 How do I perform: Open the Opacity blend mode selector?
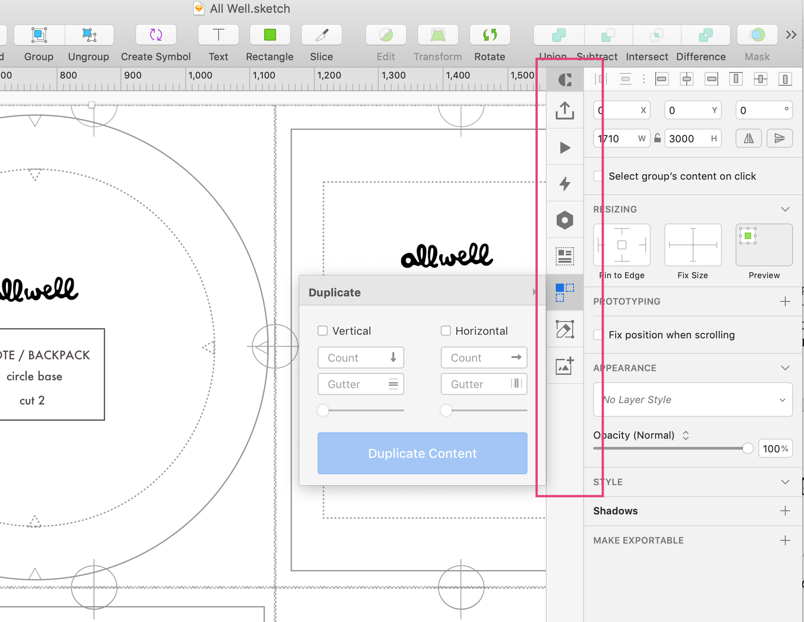[686, 435]
